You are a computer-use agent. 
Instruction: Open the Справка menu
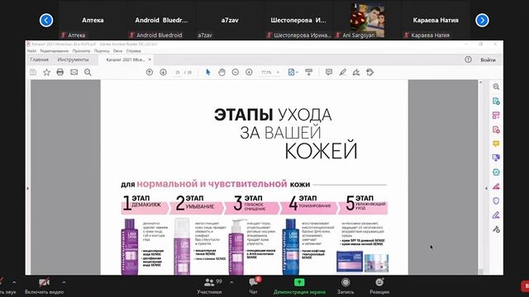click(134, 51)
